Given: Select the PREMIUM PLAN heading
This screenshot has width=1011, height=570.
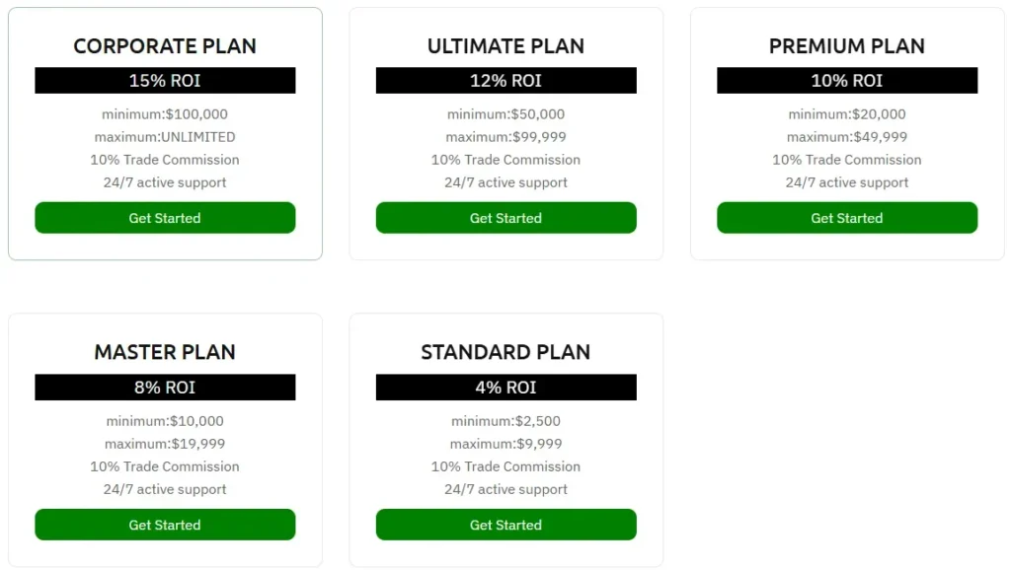Looking at the screenshot, I should tap(847, 46).
